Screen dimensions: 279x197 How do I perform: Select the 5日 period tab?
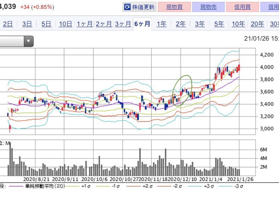coord(46,24)
